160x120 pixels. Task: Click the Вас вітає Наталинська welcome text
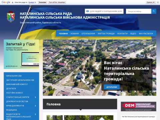(126, 71)
